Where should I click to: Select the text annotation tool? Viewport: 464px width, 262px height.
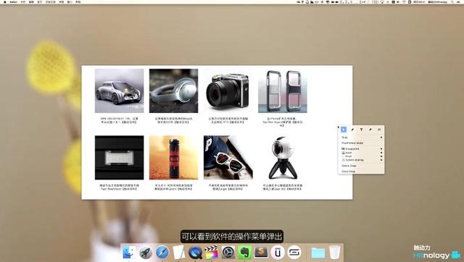tap(361, 130)
